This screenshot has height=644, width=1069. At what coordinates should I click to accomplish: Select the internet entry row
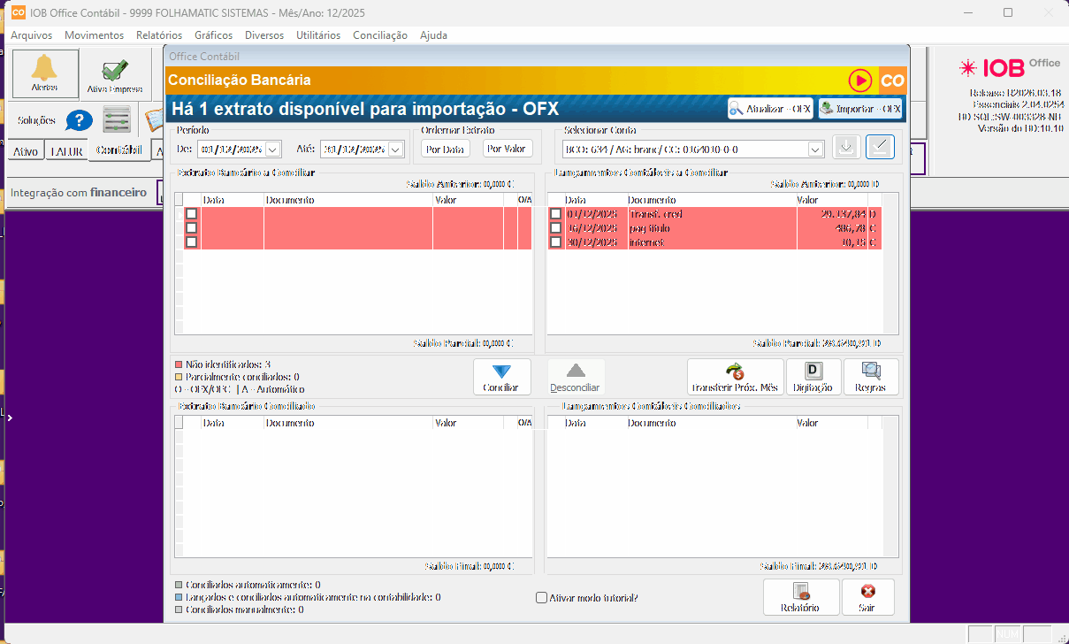[x=707, y=242]
